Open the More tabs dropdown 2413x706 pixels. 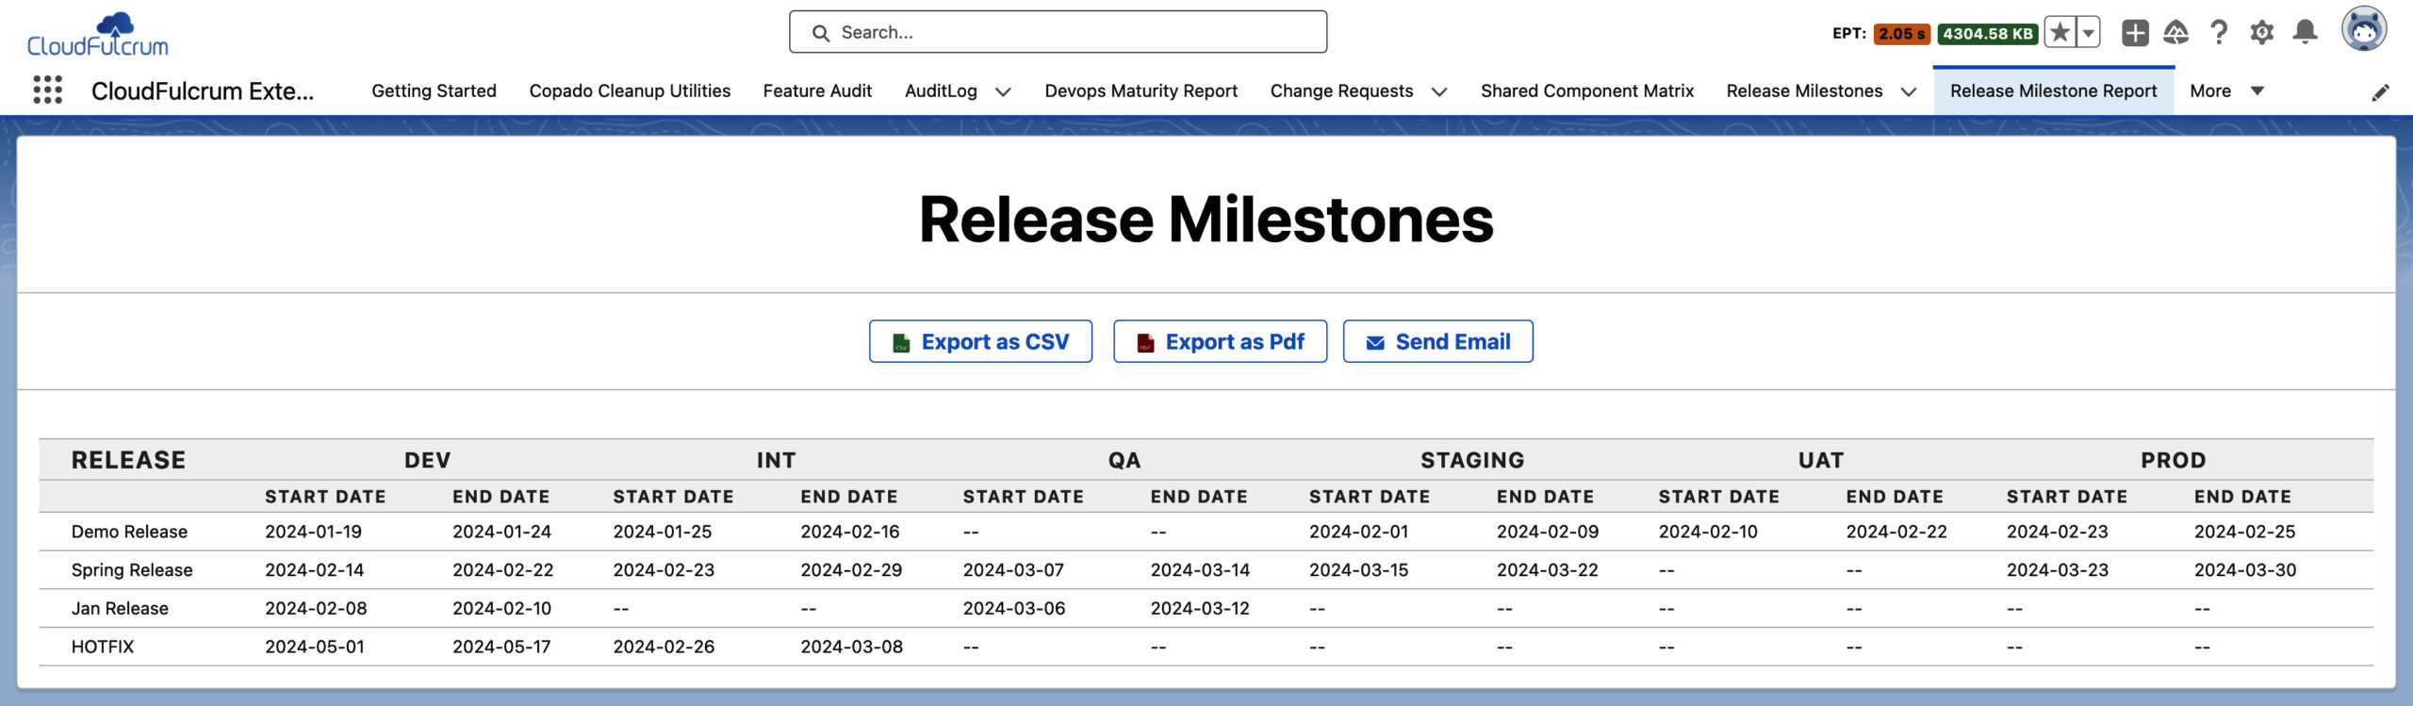(2226, 90)
